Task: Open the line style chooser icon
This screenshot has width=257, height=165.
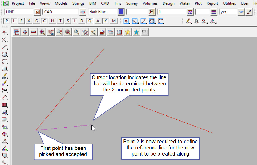Action: click(x=214, y=12)
